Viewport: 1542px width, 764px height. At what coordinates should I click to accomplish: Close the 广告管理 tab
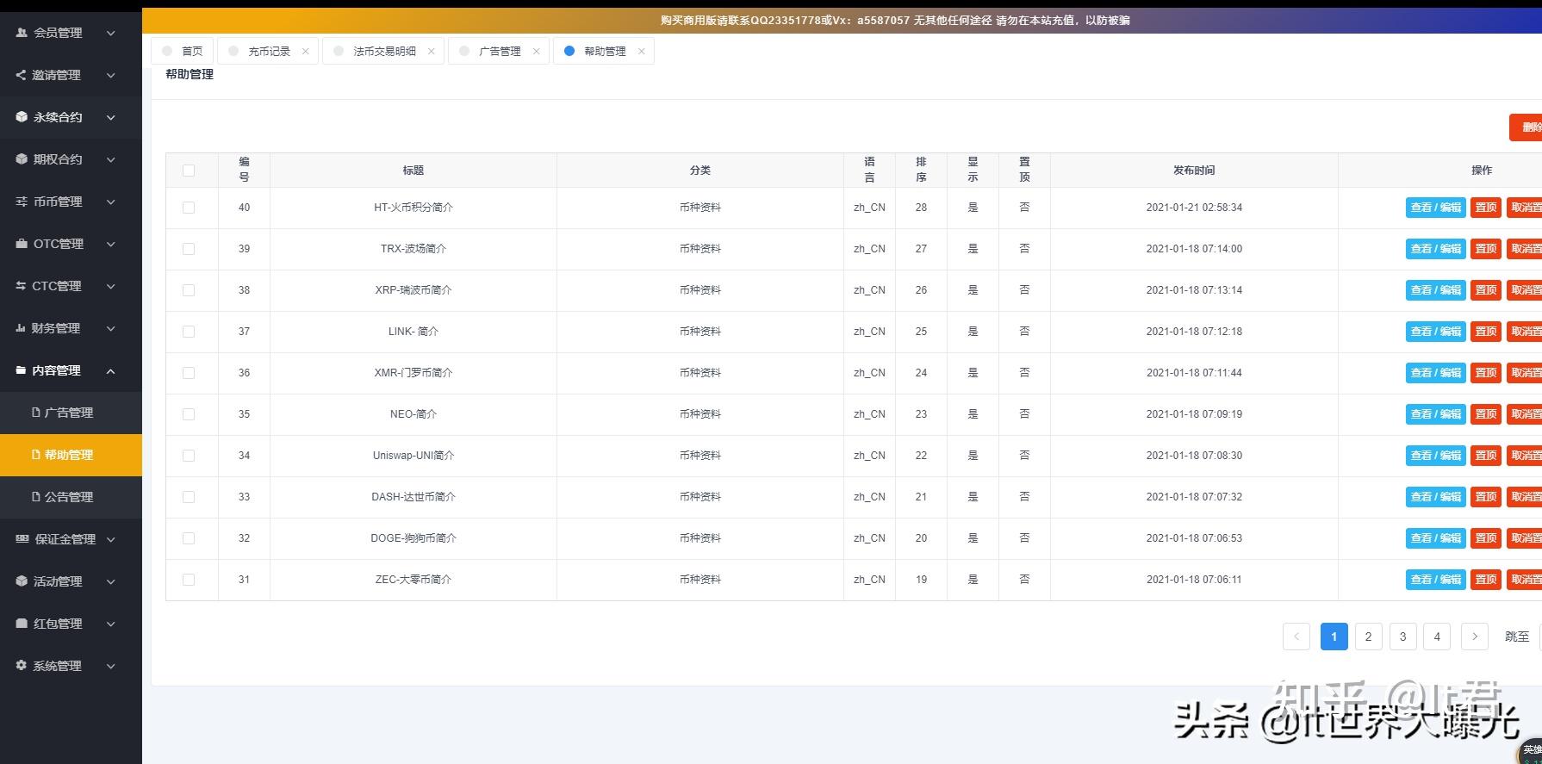(x=536, y=52)
